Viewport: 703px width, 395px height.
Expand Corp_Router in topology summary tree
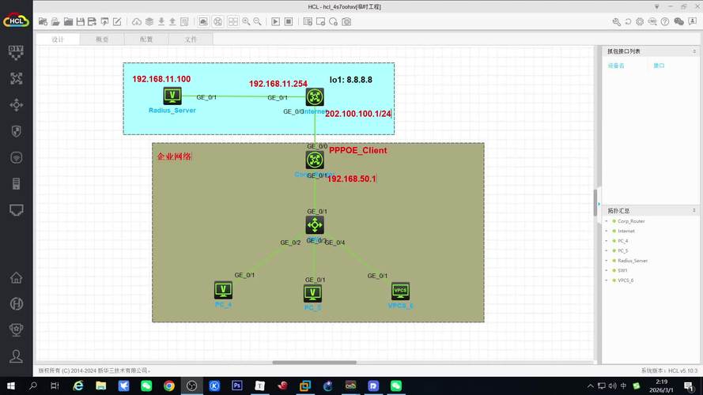pyautogui.click(x=607, y=221)
